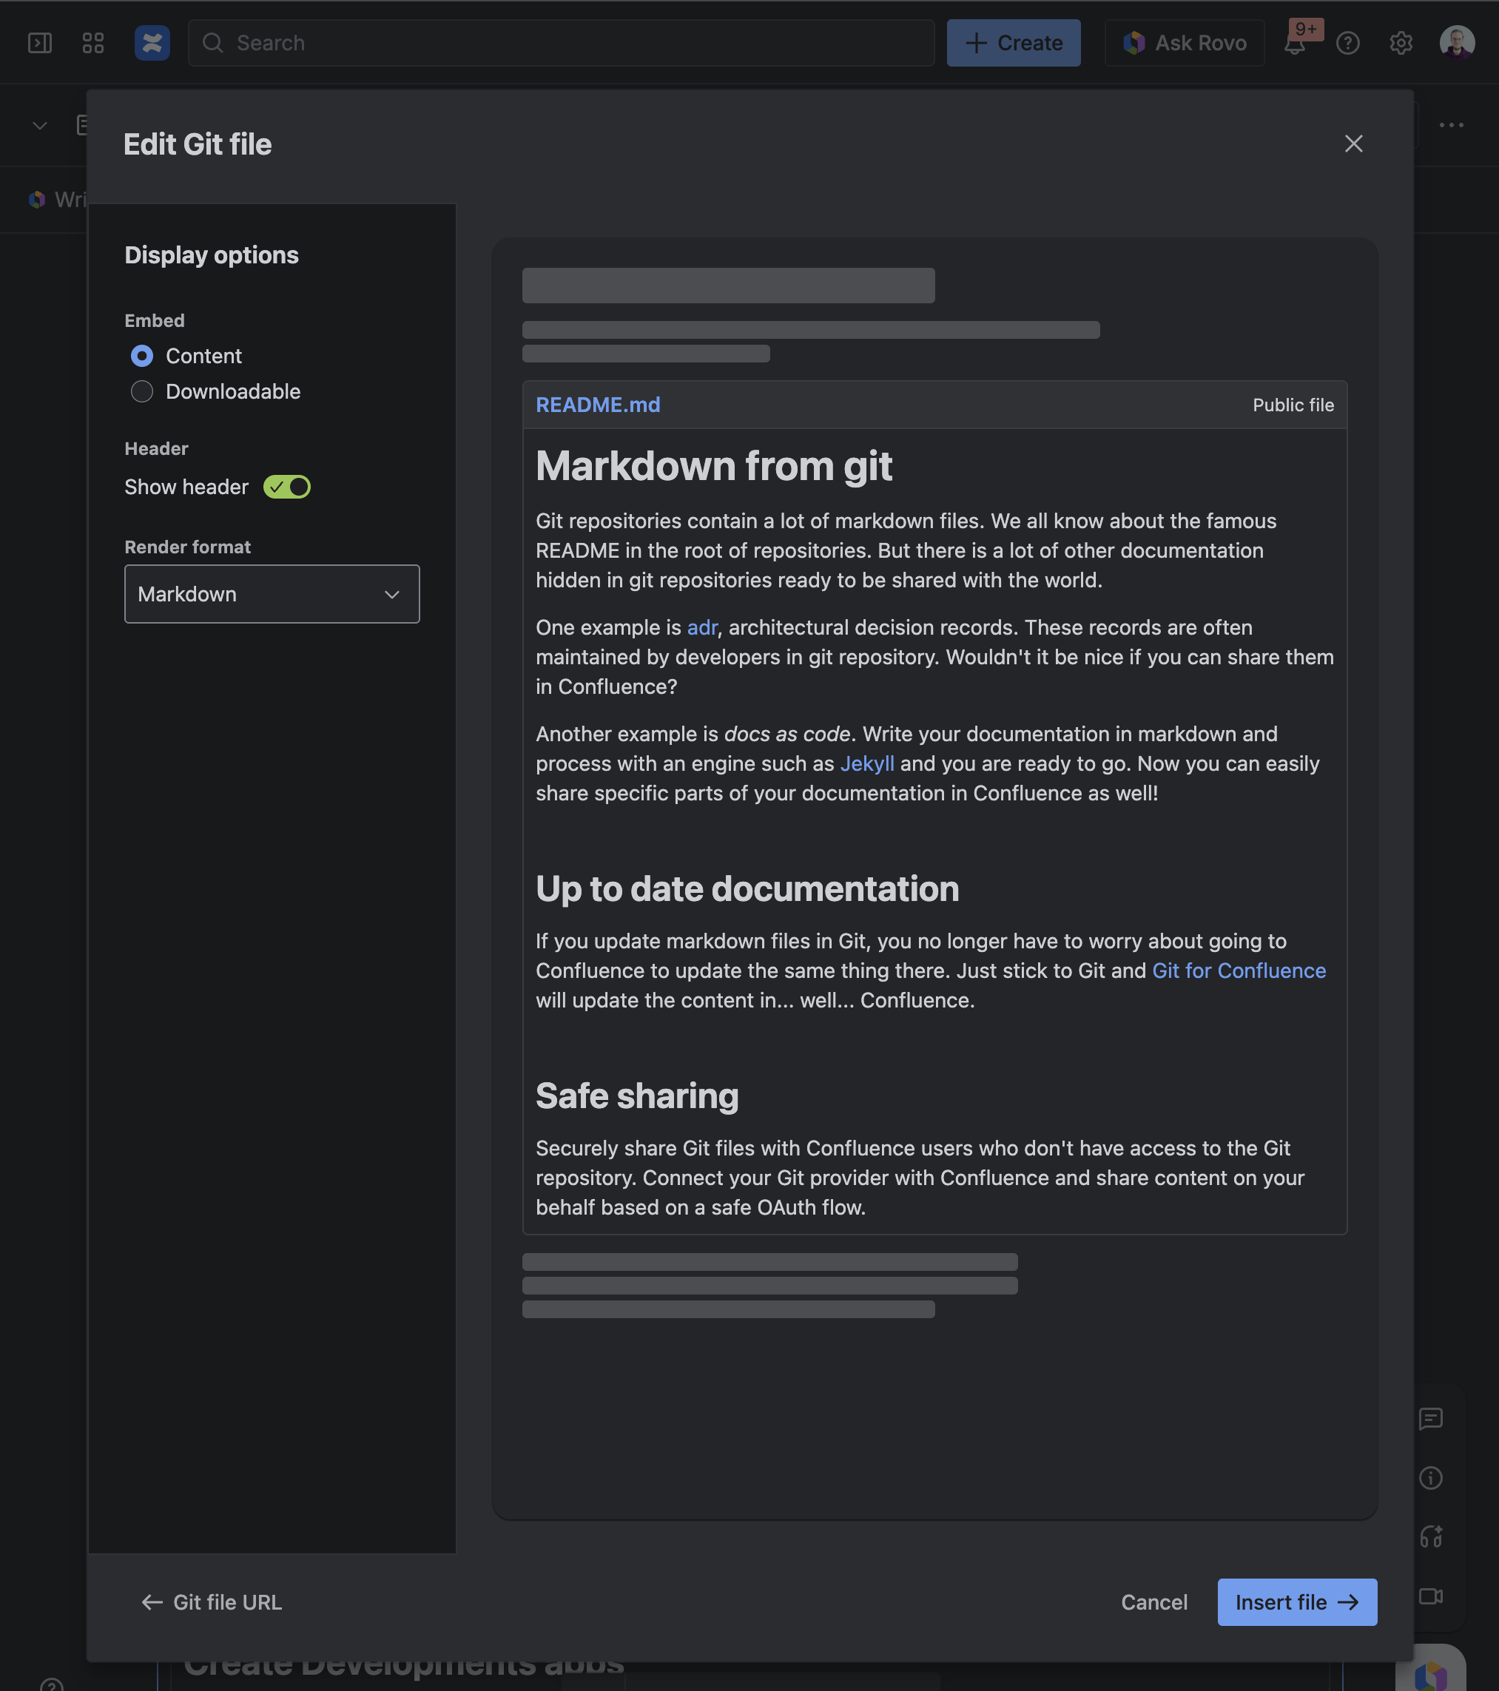Viewport: 1499px width, 1691px height.
Task: Open the page information panel
Action: (x=1430, y=1479)
